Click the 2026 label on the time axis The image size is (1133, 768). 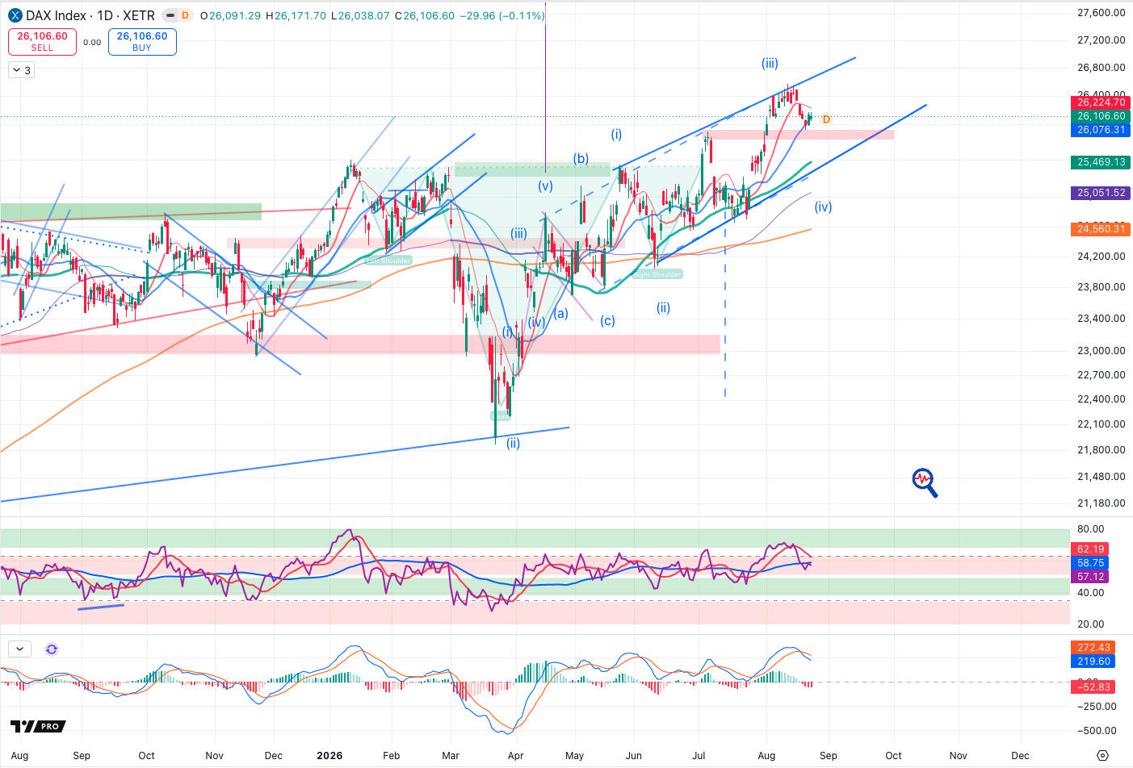(x=329, y=756)
